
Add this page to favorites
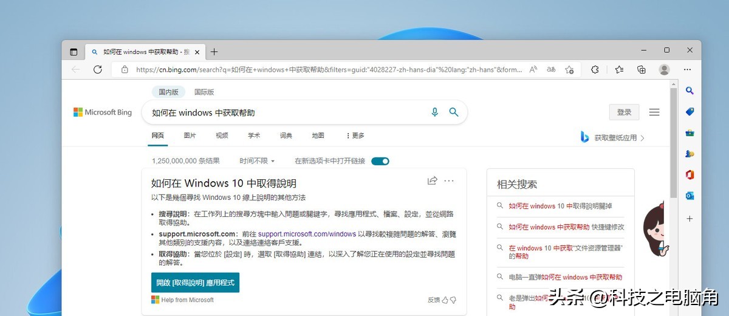click(x=569, y=69)
